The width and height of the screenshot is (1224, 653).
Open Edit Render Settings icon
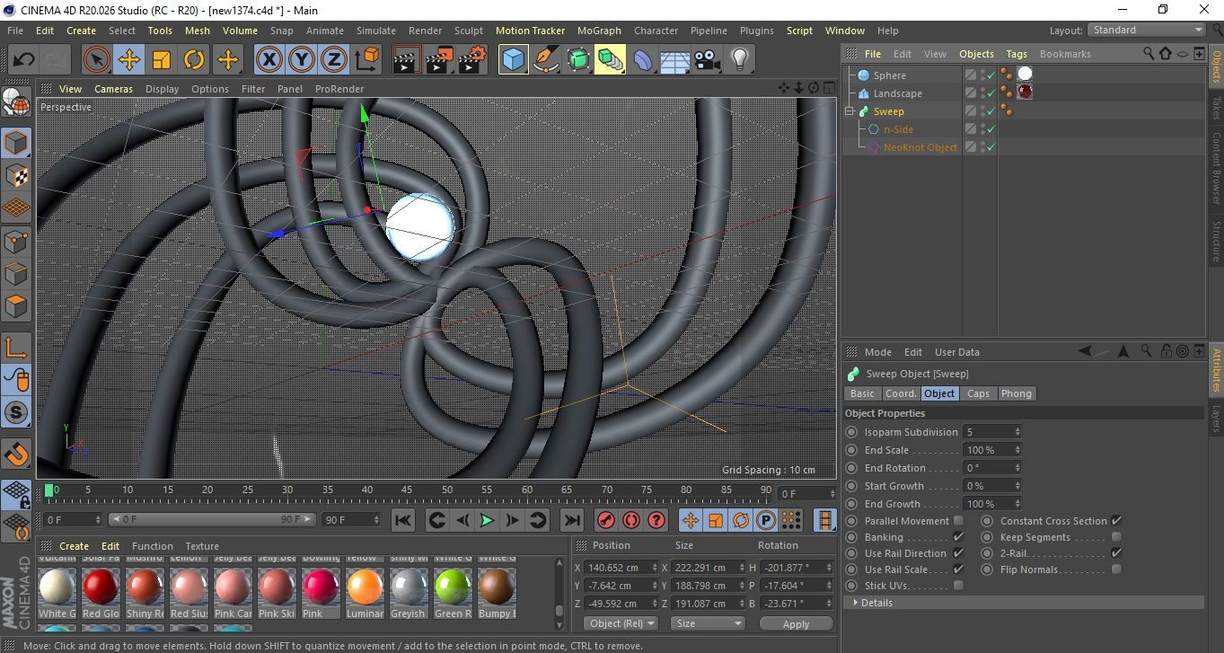pos(471,60)
